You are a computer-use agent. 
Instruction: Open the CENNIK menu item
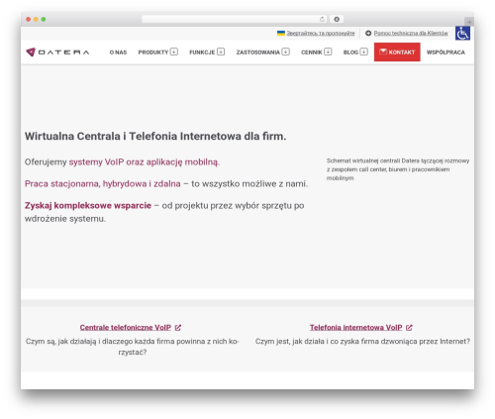[312, 52]
